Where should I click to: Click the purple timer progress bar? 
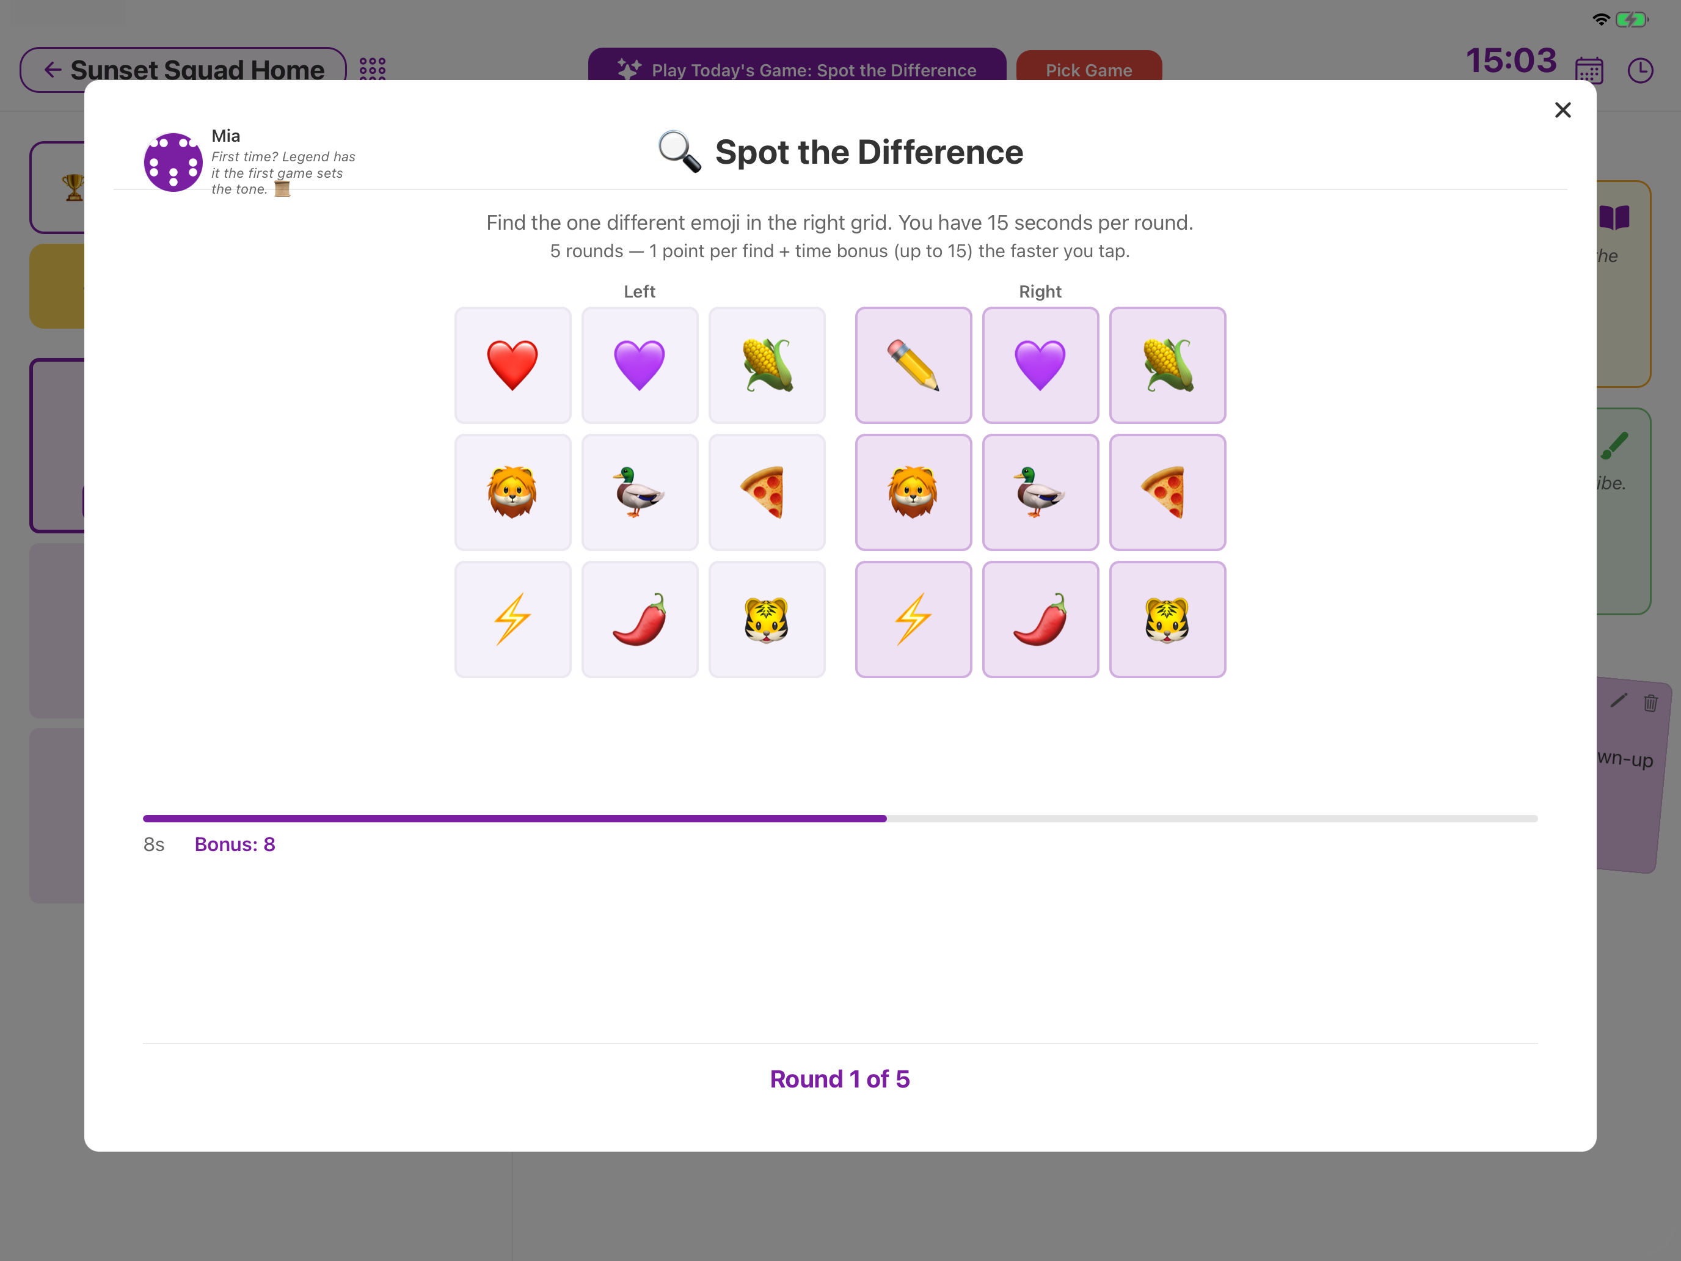514,819
